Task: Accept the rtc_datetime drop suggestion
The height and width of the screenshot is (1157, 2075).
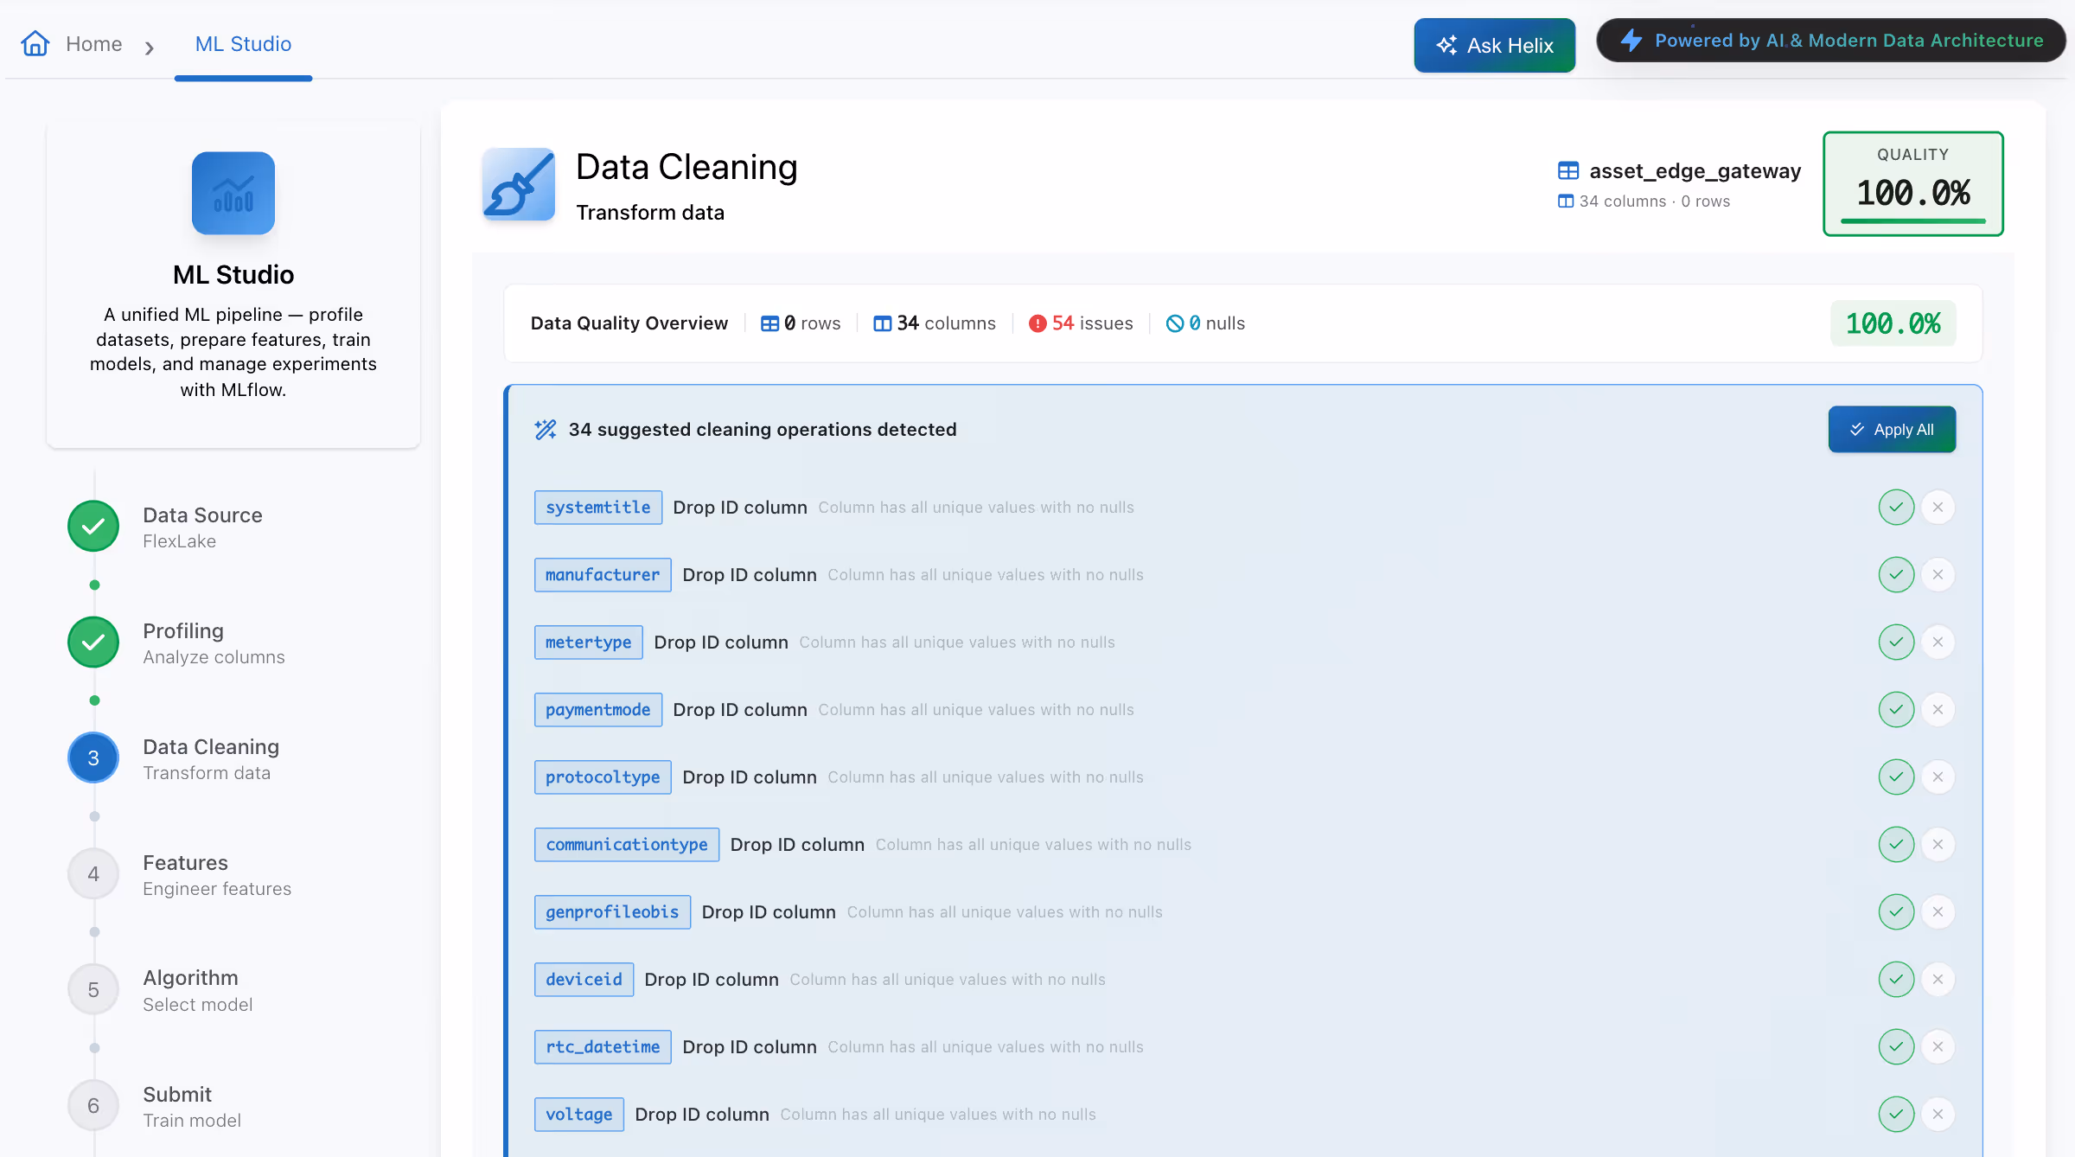Action: 1896,1047
